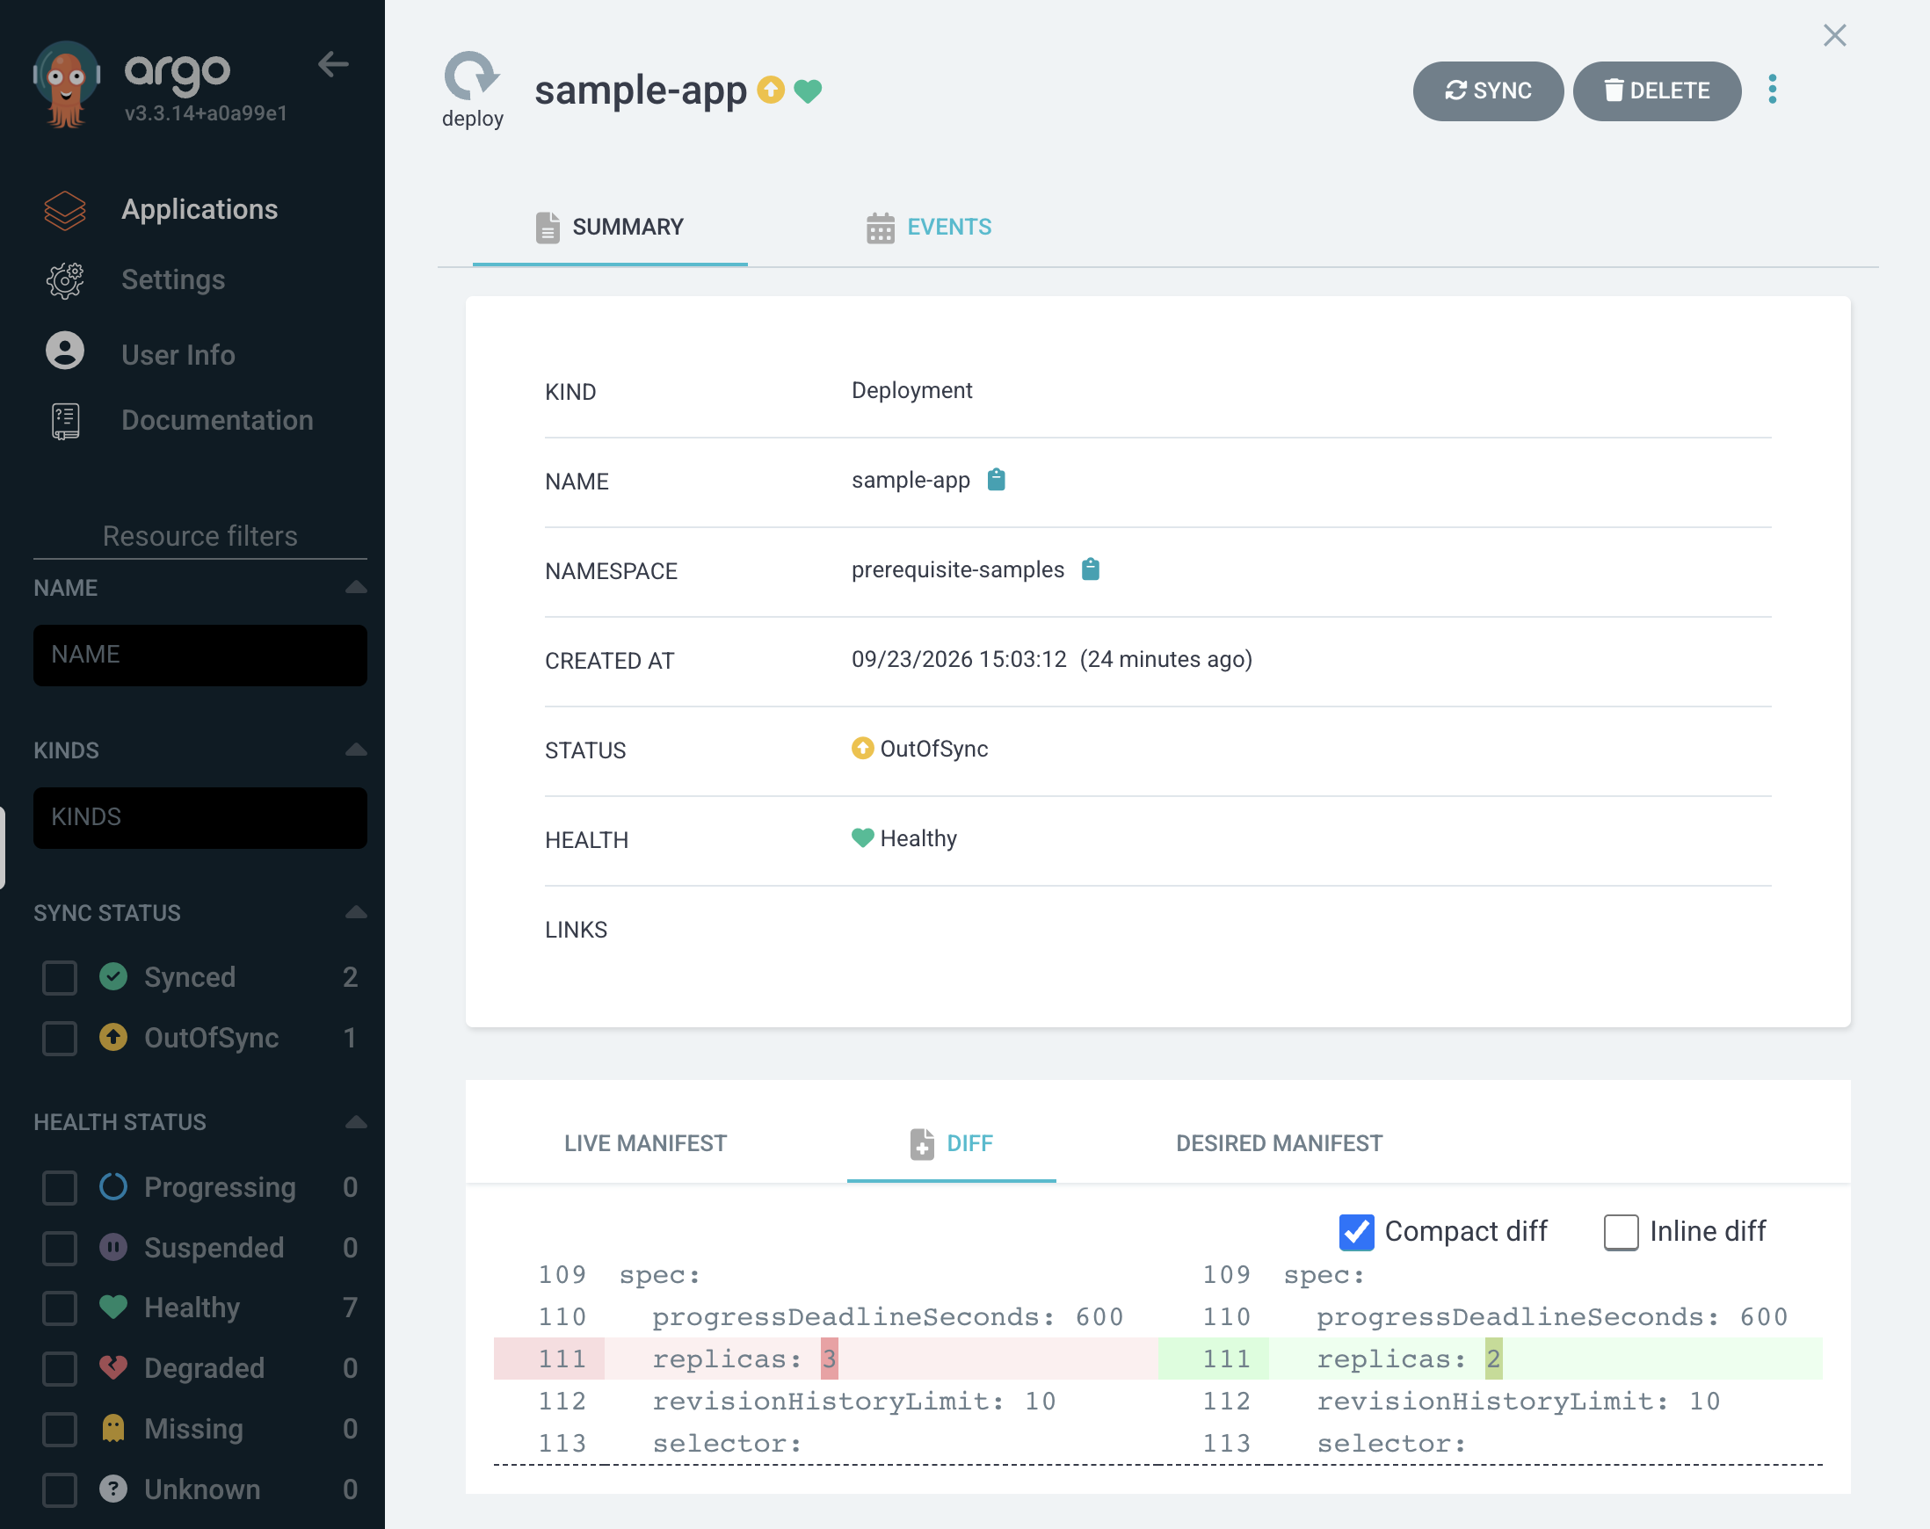Focus the KINDS filter input field
The height and width of the screenshot is (1529, 1930).
click(x=200, y=817)
